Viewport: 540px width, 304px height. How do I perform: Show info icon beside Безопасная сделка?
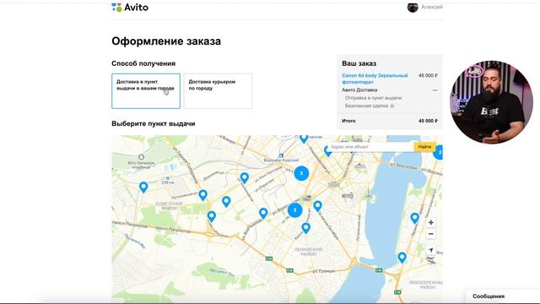pos(391,106)
